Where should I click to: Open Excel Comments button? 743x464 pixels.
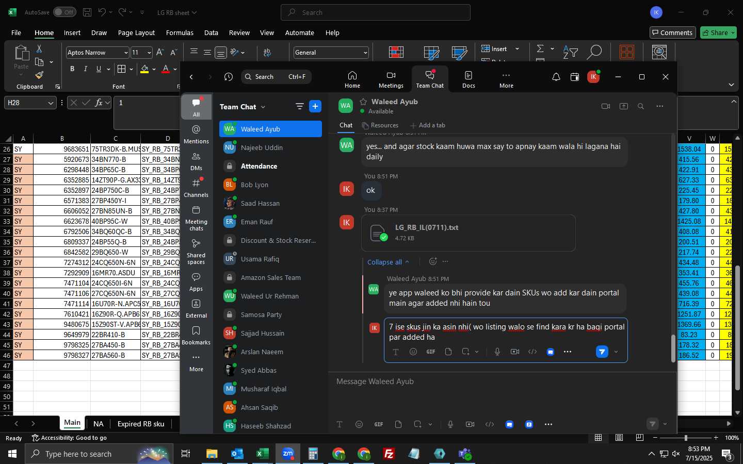click(672, 32)
